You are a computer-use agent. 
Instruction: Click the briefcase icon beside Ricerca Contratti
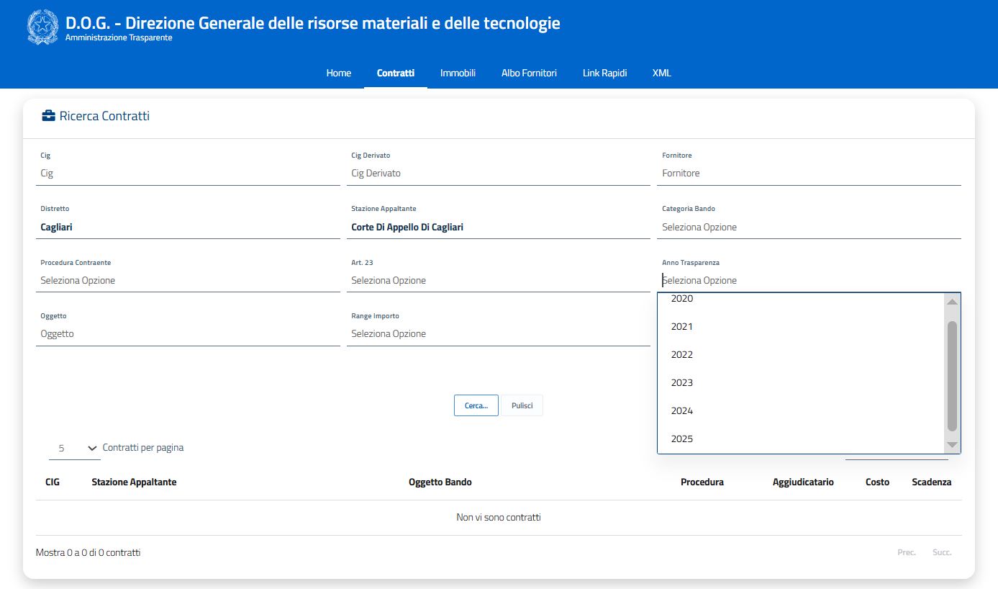pos(48,116)
